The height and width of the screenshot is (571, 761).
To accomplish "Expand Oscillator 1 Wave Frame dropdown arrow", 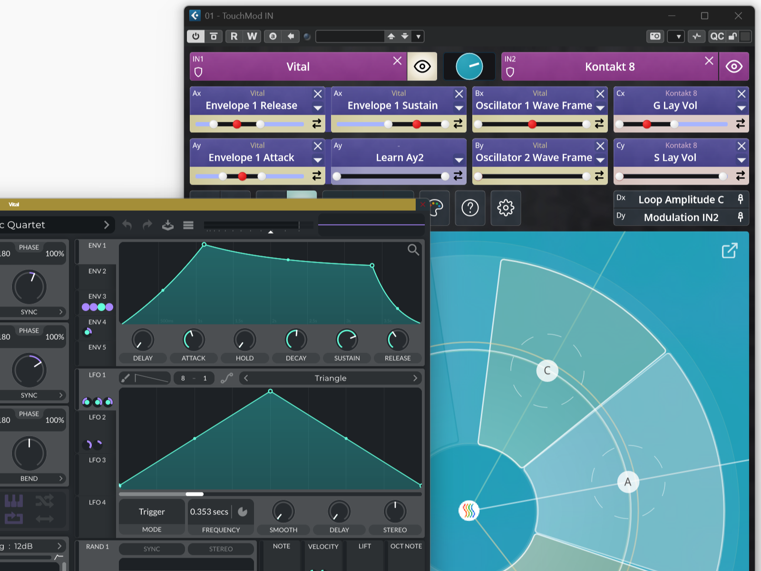I will [600, 108].
